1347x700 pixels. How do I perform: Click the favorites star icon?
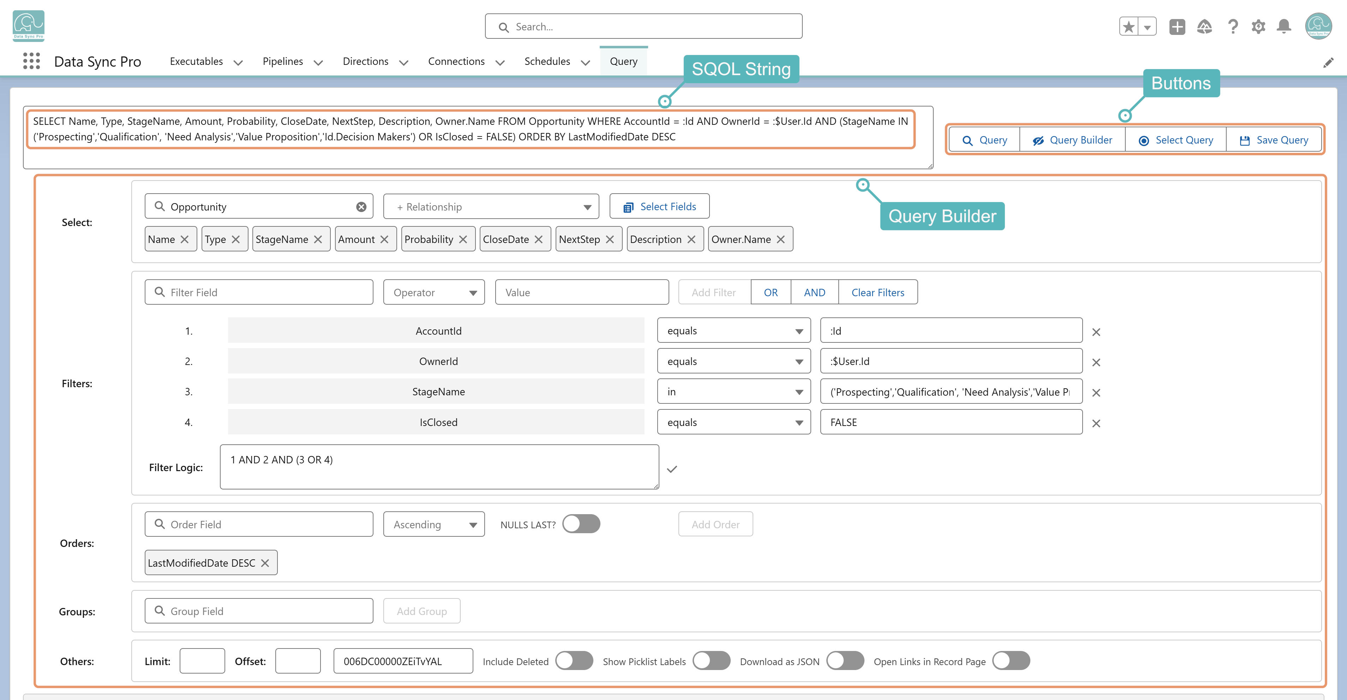click(1129, 27)
